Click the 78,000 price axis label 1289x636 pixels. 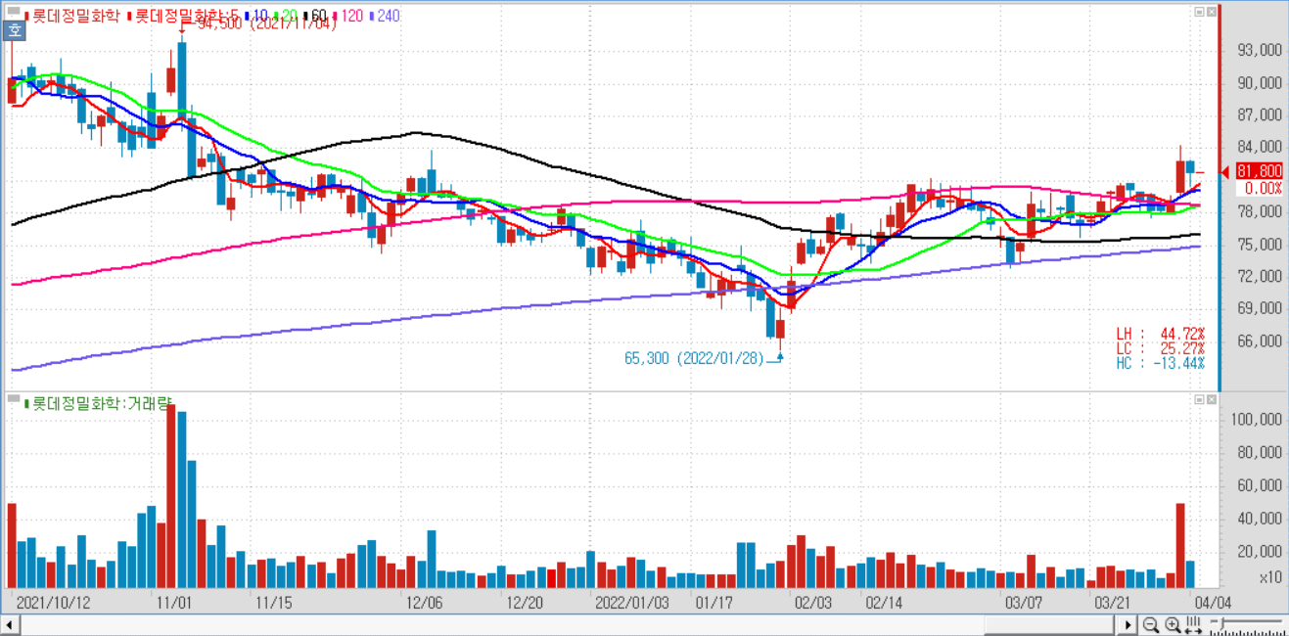[1259, 212]
